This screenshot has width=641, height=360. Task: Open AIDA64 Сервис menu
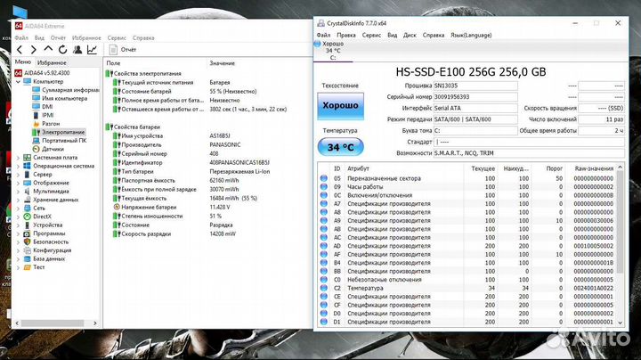point(117,37)
